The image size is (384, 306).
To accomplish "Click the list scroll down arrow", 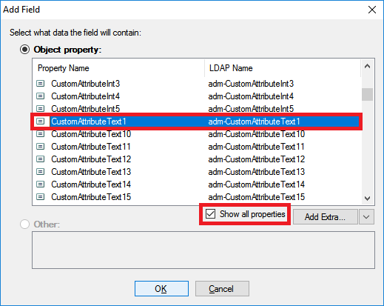I will click(367, 198).
